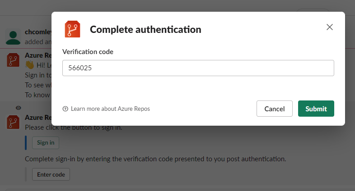Click the eye icon above sign-in message
This screenshot has width=355, height=191.
pyautogui.click(x=19, y=108)
